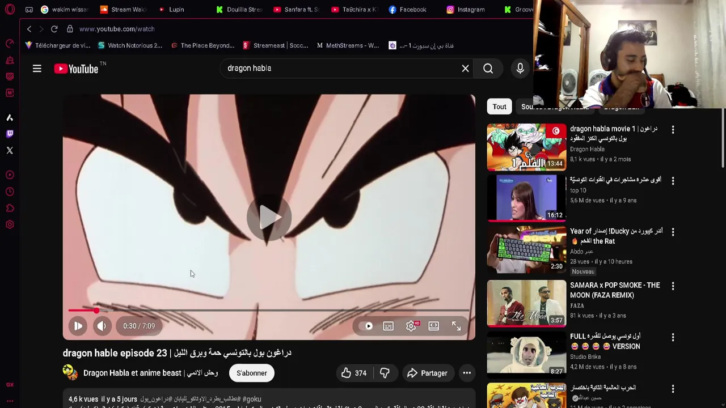Submit search with the magnifier icon
The image size is (726, 408).
coord(488,69)
